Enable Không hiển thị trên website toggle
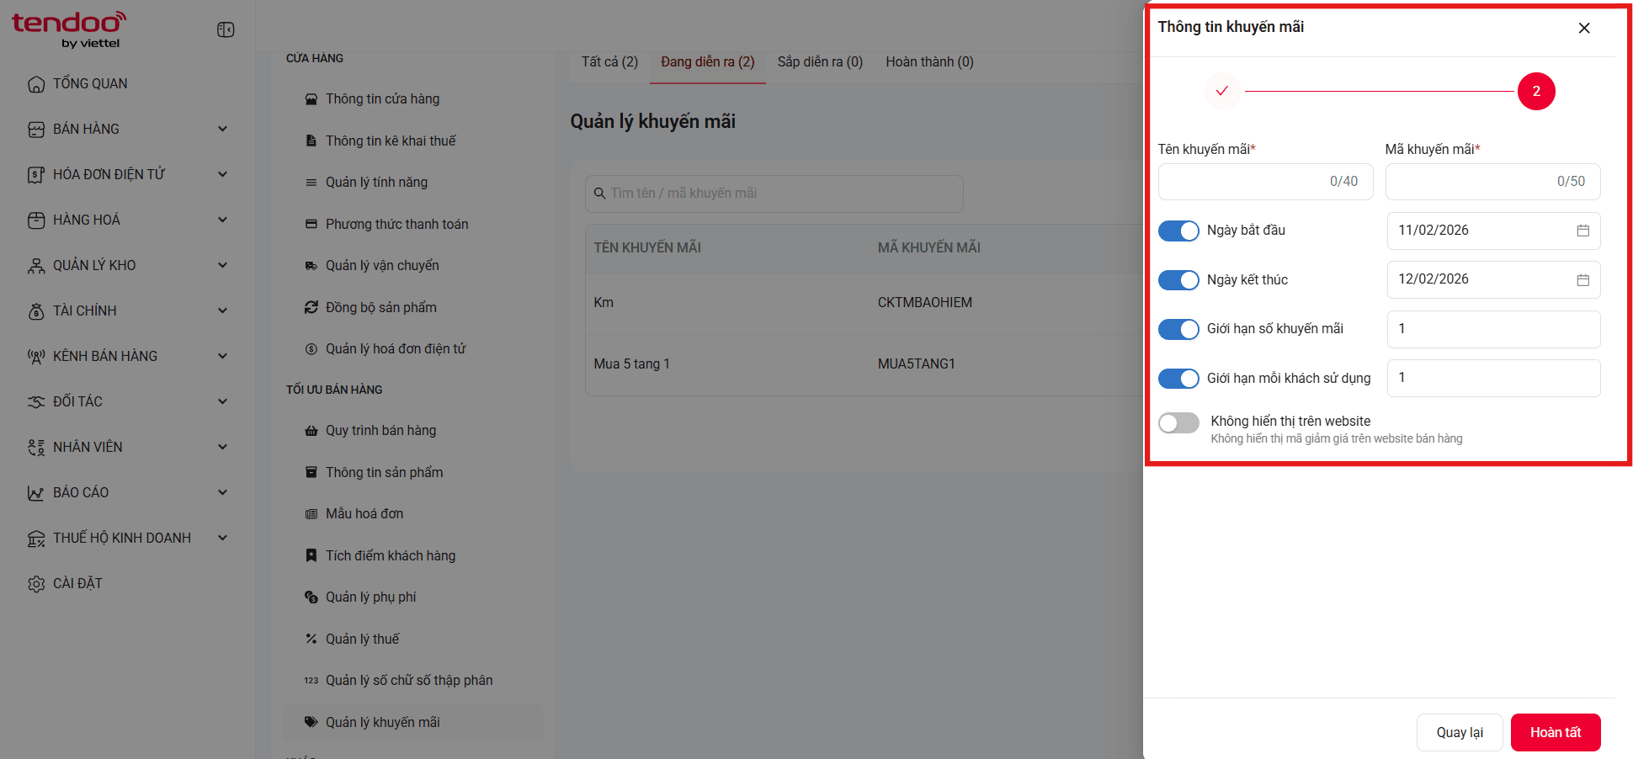1633x759 pixels. click(x=1178, y=422)
